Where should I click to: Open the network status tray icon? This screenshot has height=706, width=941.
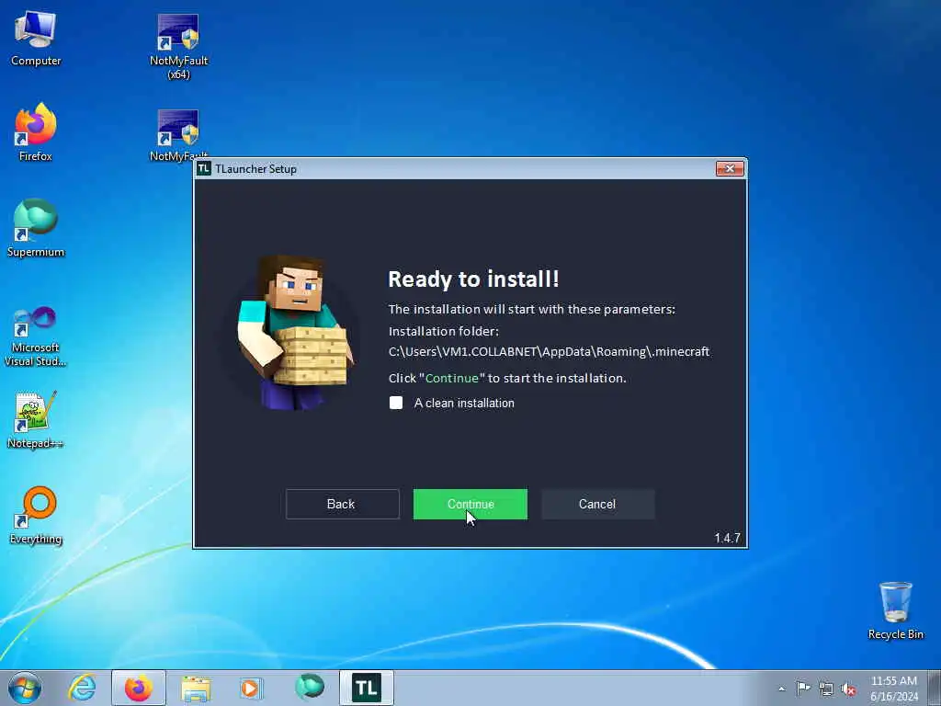(x=826, y=689)
